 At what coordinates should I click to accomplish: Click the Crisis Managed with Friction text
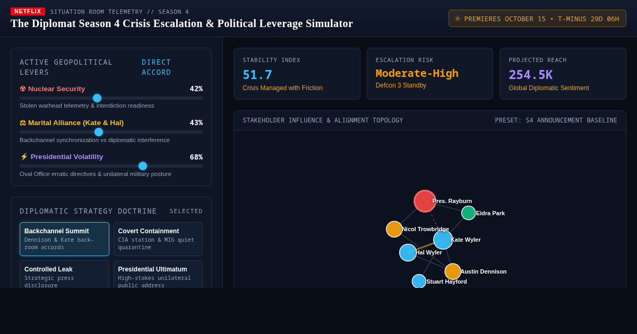(x=282, y=88)
